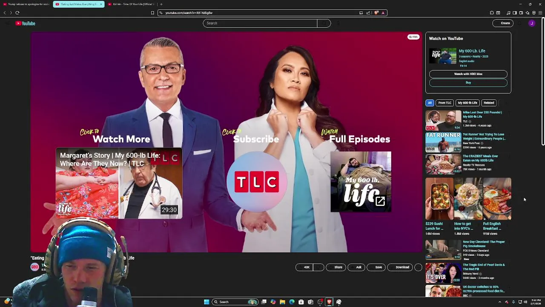Bookmark this page icon

pos(152,13)
